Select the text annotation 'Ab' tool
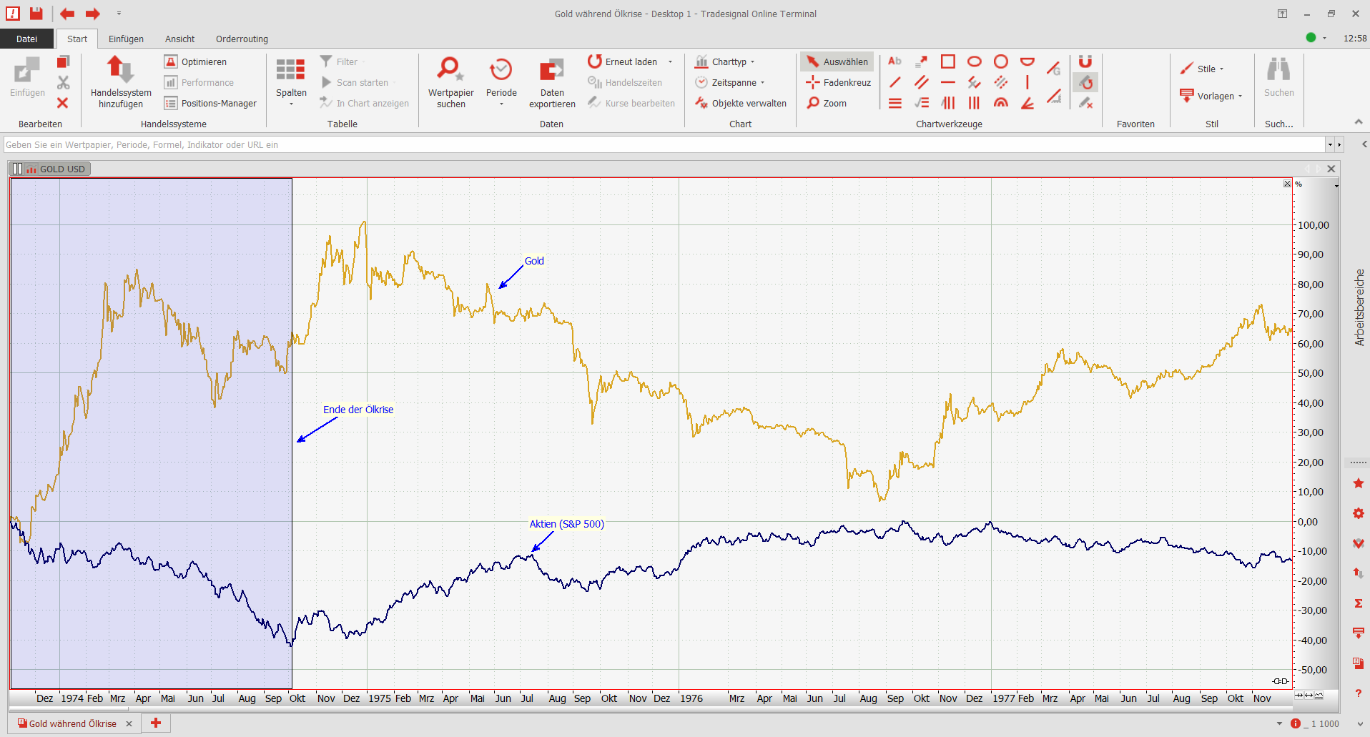This screenshot has height=737, width=1370. (x=895, y=61)
